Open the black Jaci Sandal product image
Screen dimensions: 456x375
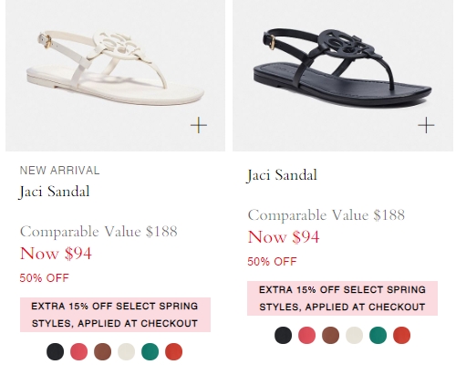click(x=343, y=76)
